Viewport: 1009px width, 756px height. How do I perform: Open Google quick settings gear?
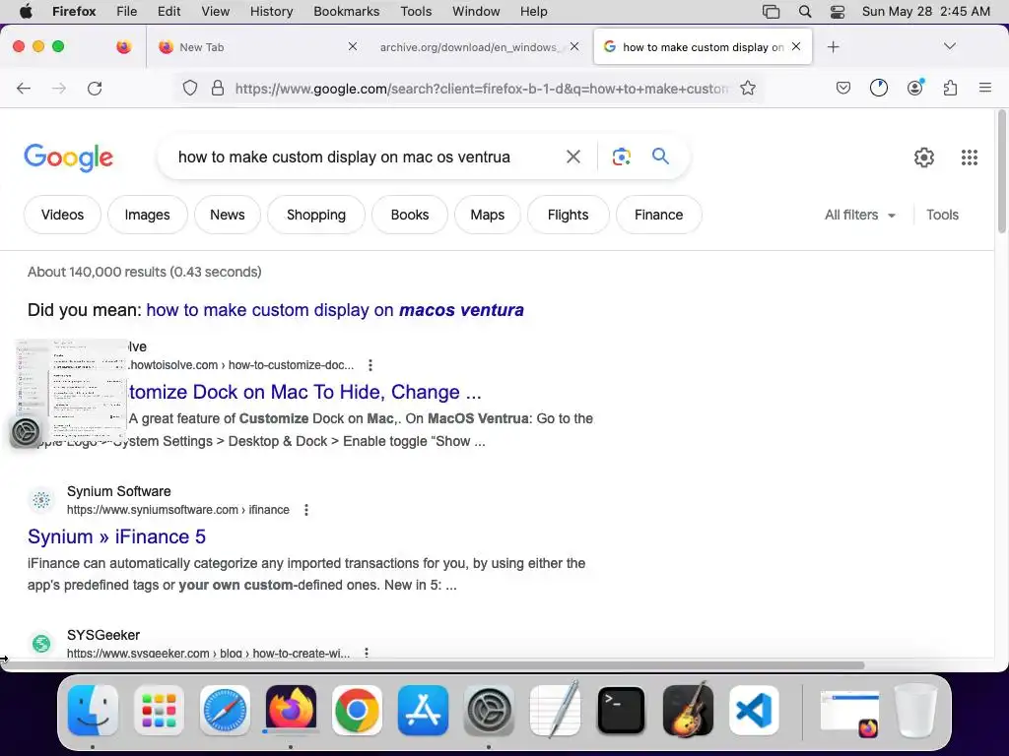924,157
